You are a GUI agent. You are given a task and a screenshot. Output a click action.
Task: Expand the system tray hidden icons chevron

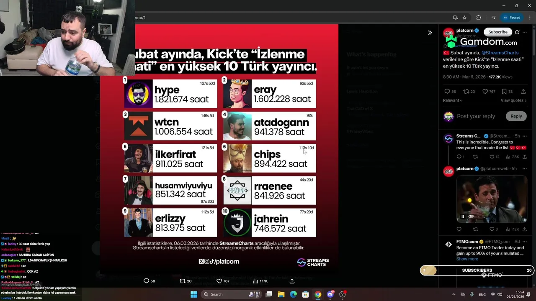(454, 294)
